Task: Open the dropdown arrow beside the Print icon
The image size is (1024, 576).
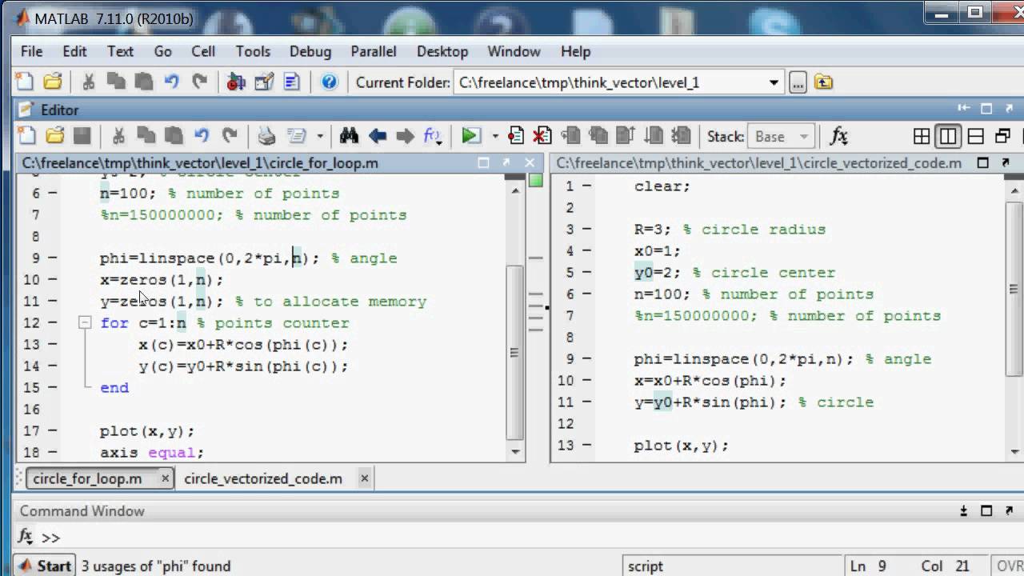Action: tap(320, 137)
